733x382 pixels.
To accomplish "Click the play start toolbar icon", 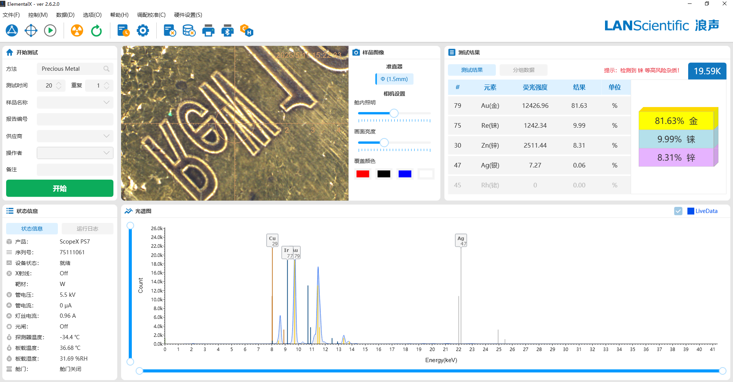I will click(x=50, y=31).
